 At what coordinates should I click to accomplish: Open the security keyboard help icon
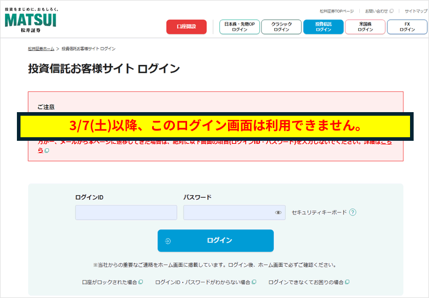point(353,212)
